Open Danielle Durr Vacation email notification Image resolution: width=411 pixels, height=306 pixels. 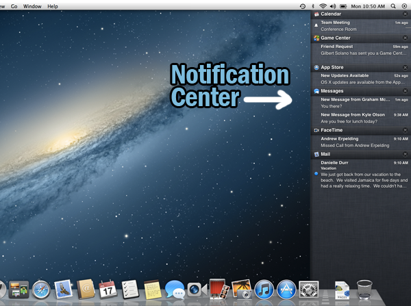[361, 174]
